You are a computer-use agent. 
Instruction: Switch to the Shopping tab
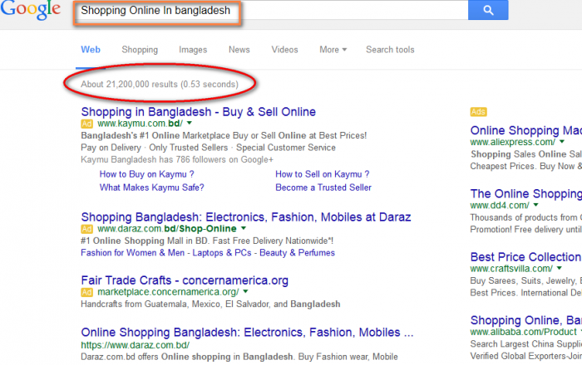pos(140,50)
